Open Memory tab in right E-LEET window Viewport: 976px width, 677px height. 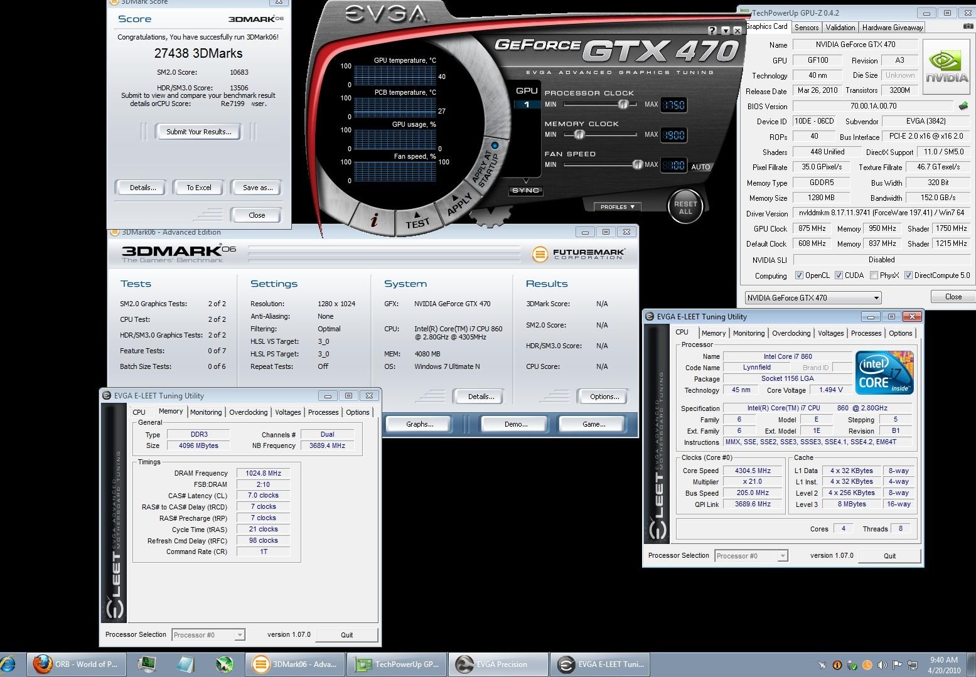pyautogui.click(x=713, y=333)
